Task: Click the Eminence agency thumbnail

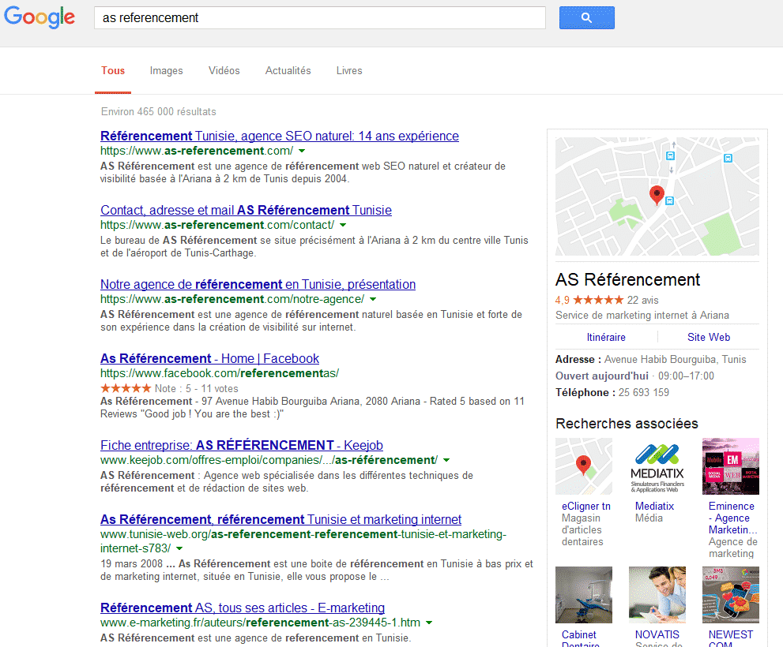Action: (731, 466)
